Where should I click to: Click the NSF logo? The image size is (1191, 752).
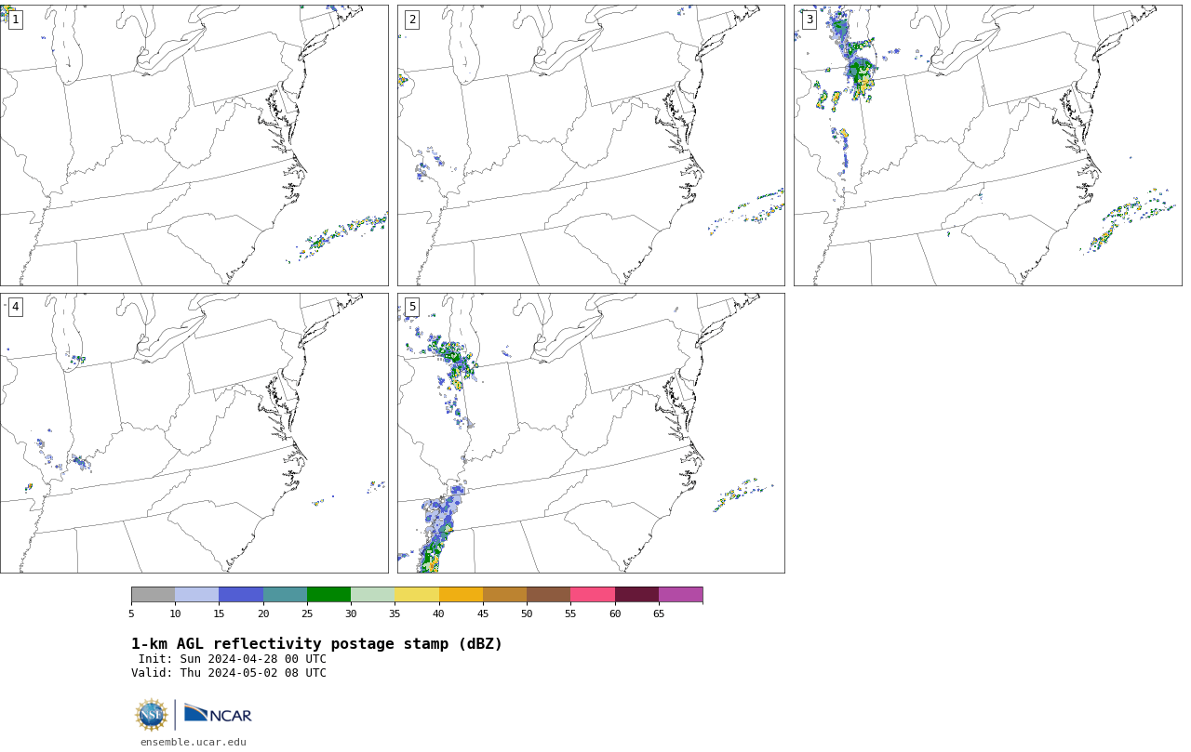point(151,715)
